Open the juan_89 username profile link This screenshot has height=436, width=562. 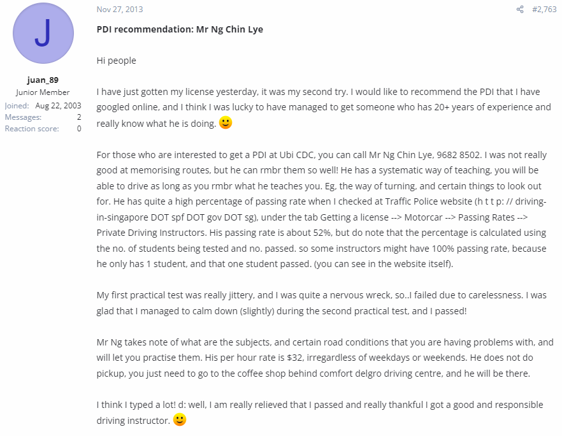click(x=43, y=80)
